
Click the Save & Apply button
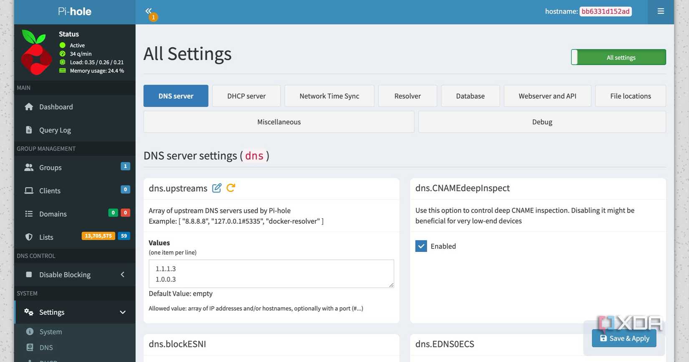tap(624, 338)
